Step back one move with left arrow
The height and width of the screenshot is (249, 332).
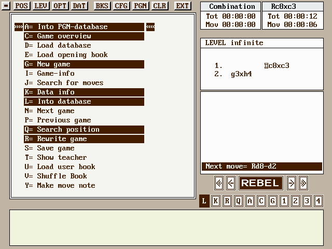230,183
